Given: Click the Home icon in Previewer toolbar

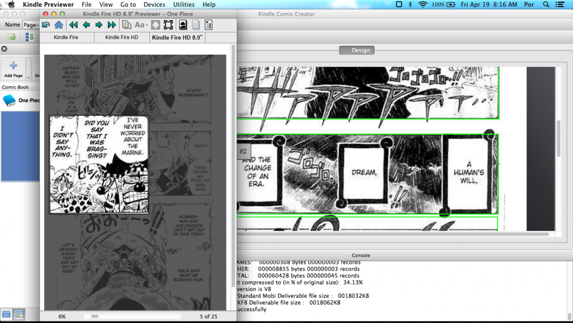Looking at the screenshot, I should pyautogui.click(x=58, y=25).
